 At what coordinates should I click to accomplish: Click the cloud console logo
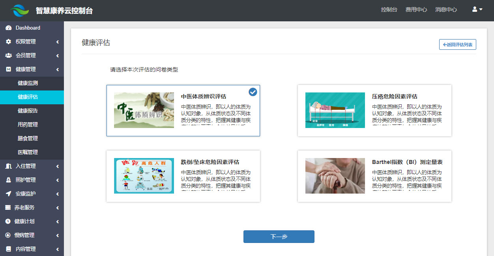(x=20, y=11)
